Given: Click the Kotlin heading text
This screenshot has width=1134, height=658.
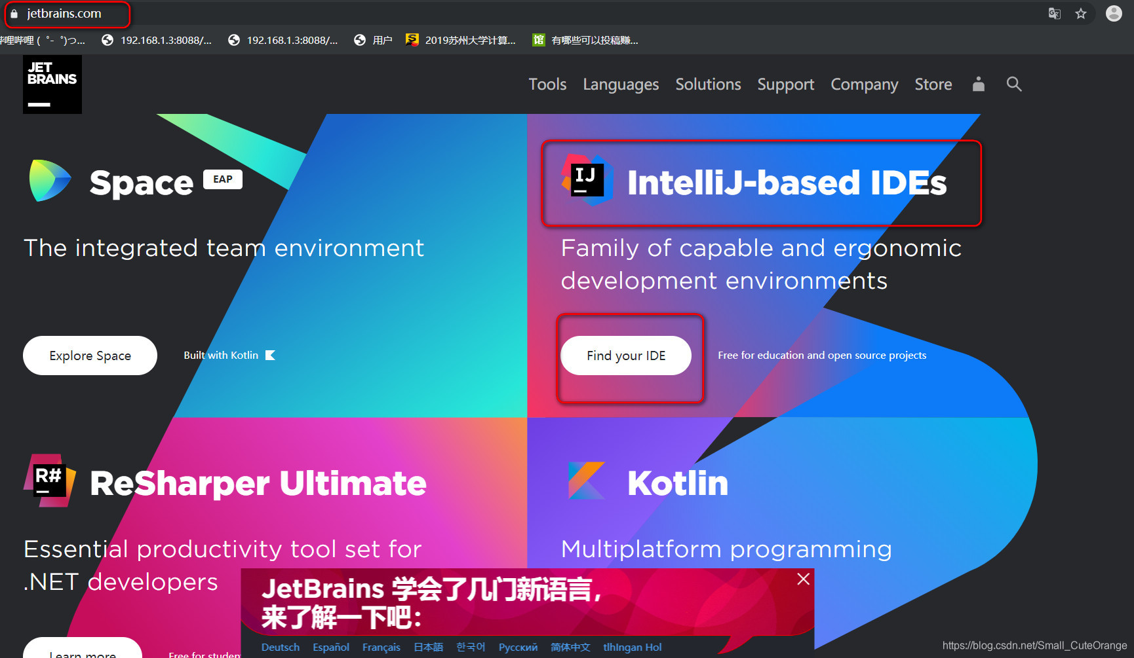Looking at the screenshot, I should tap(678, 483).
